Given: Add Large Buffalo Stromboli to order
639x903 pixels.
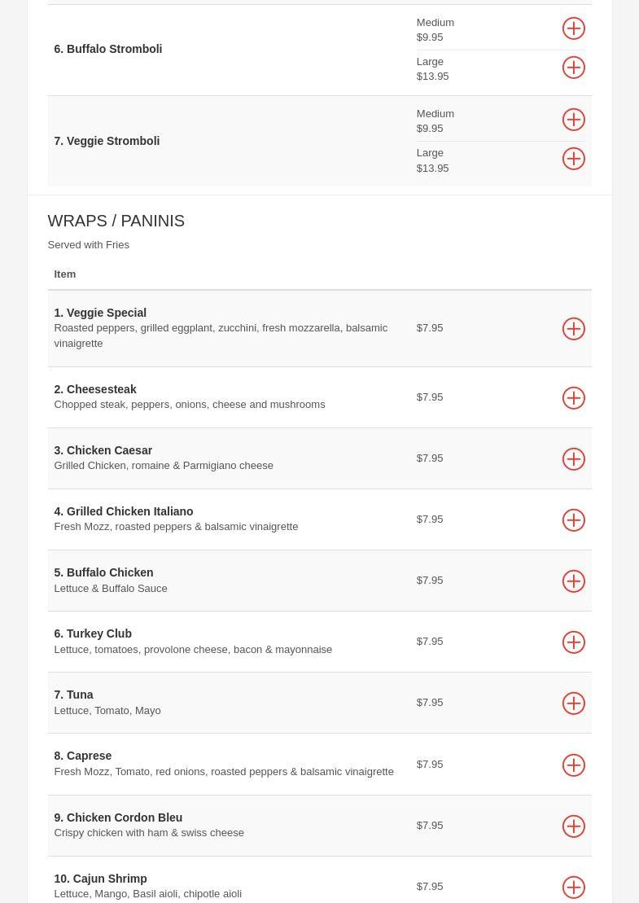Looking at the screenshot, I should click(573, 68).
